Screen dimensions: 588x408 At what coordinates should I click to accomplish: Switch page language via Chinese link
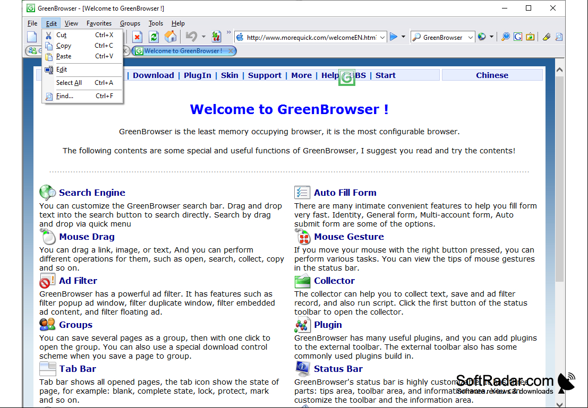point(492,75)
